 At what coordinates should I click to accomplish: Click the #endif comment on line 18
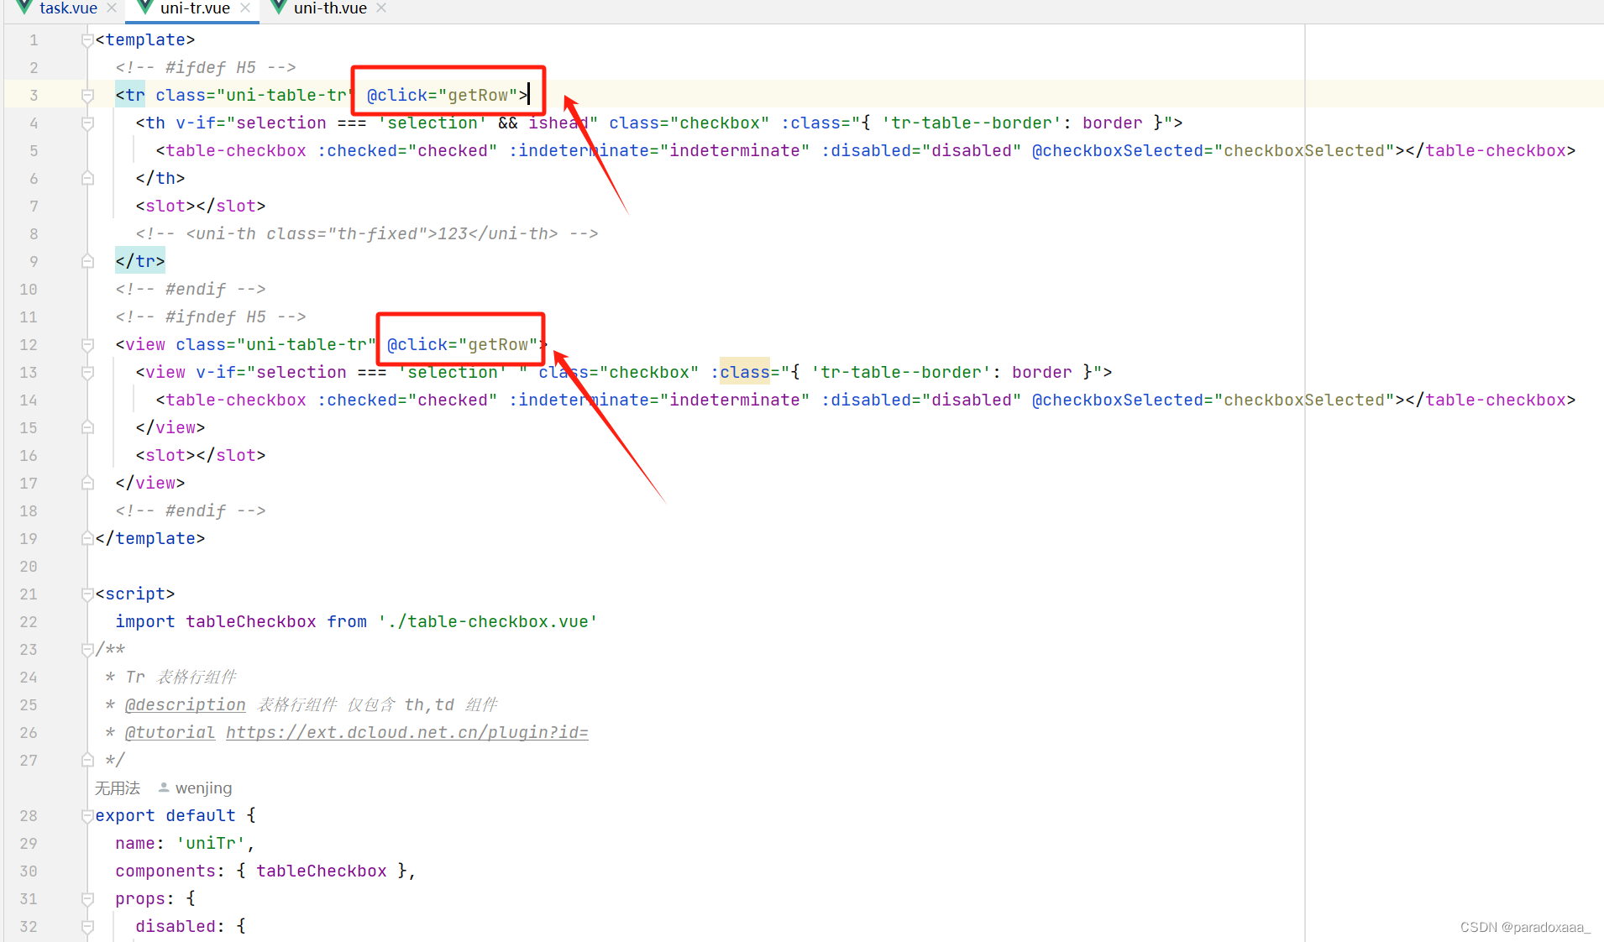pyautogui.click(x=191, y=511)
